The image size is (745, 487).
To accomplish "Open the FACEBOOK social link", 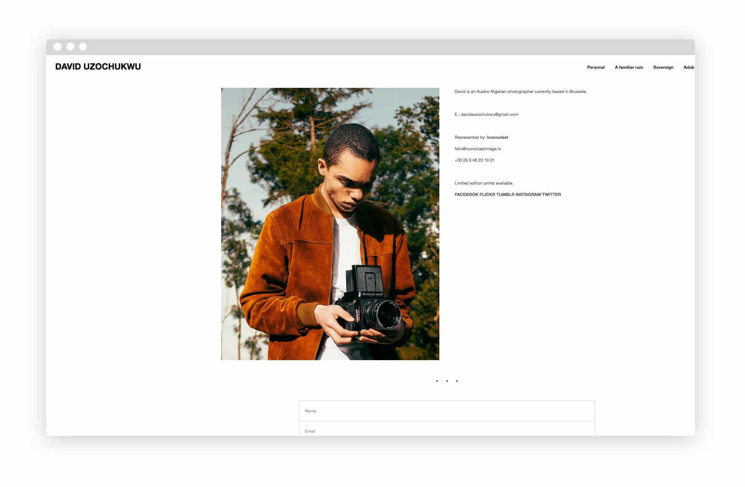I will (x=466, y=195).
